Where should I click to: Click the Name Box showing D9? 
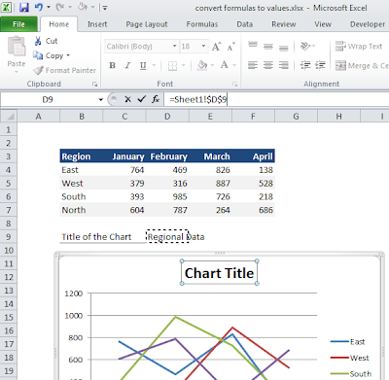[48, 99]
